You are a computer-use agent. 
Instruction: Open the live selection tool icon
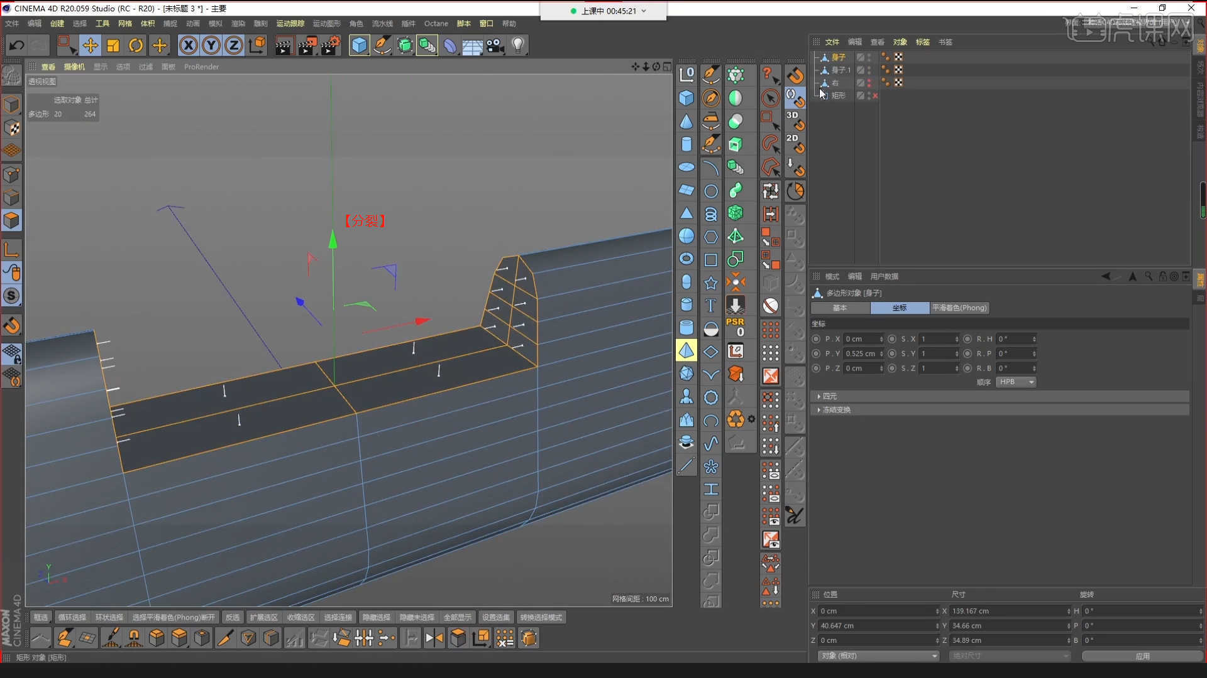click(66, 45)
